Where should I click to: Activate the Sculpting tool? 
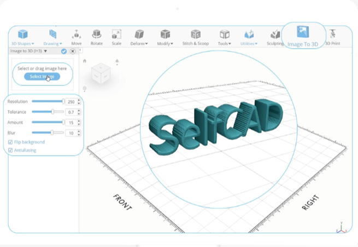pyautogui.click(x=275, y=37)
